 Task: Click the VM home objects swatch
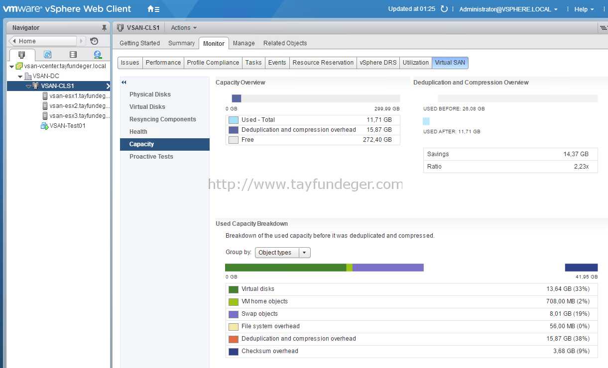tap(234, 301)
